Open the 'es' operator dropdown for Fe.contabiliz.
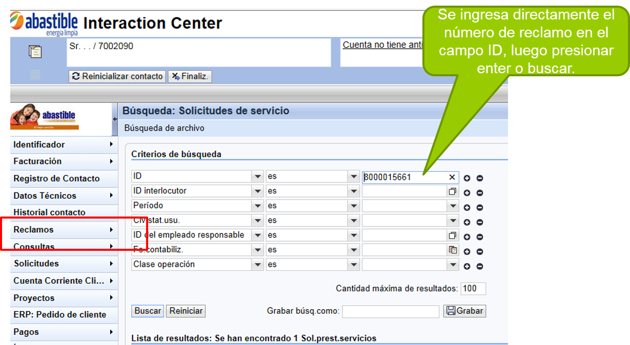This screenshot has width=630, height=345. point(354,250)
